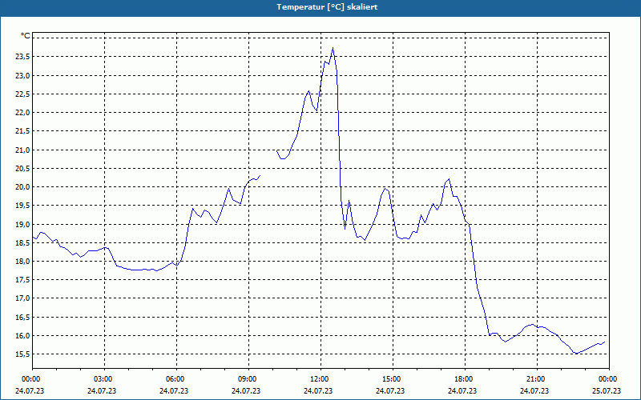Viewport: 641px width, 400px height.
Task: Click the 00:00 time label above 25.07.23
Action: coord(609,379)
